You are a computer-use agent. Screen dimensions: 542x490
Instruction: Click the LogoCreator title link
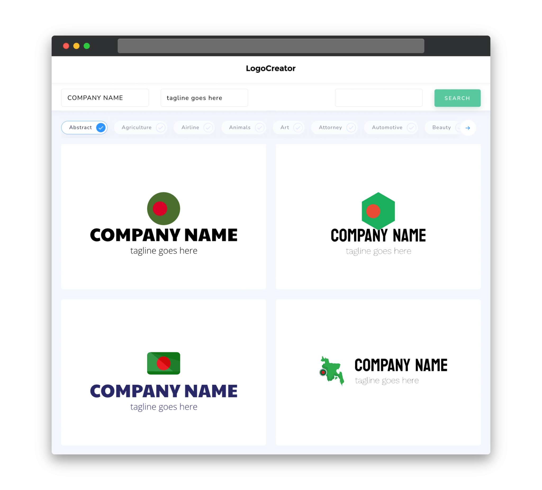click(x=270, y=68)
